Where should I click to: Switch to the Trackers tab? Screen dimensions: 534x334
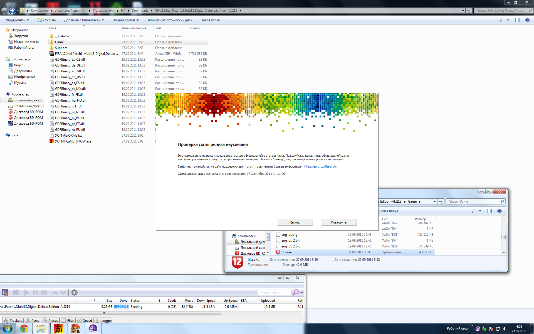point(13,321)
